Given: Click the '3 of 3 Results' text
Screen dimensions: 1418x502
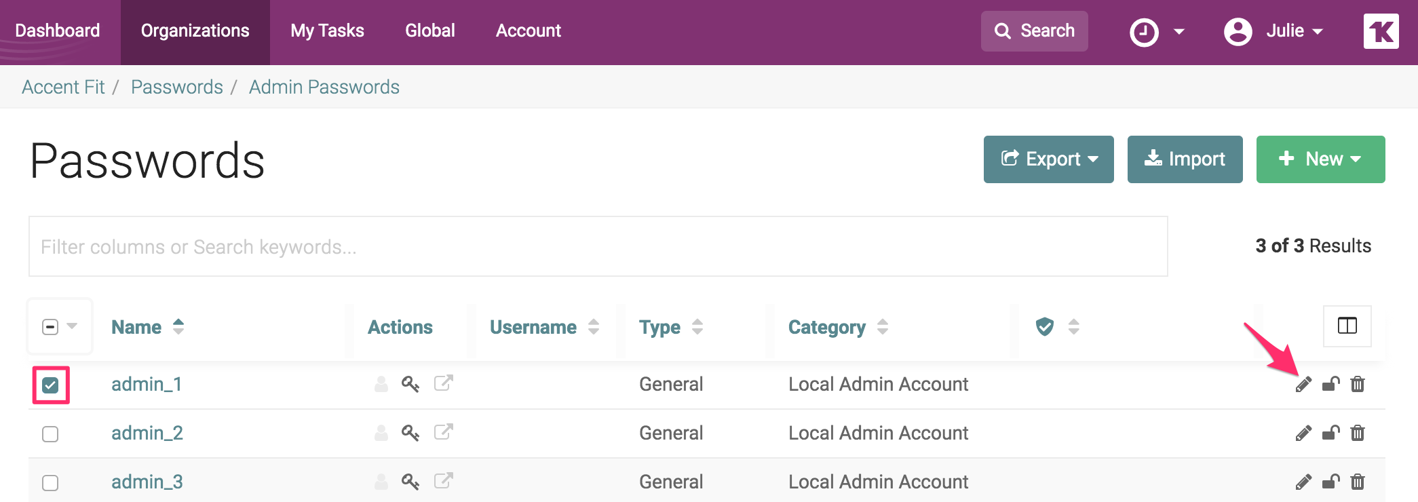Looking at the screenshot, I should 1314,246.
